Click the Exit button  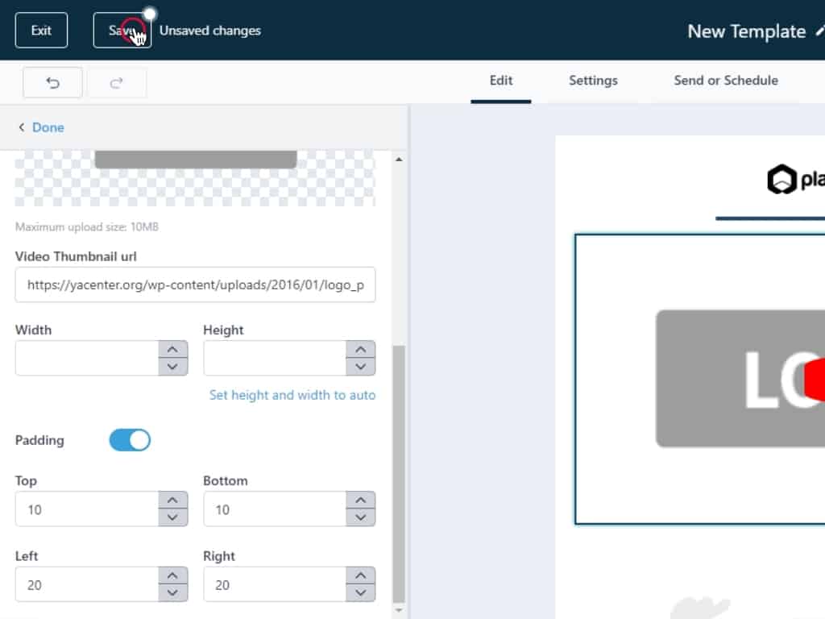coord(41,31)
